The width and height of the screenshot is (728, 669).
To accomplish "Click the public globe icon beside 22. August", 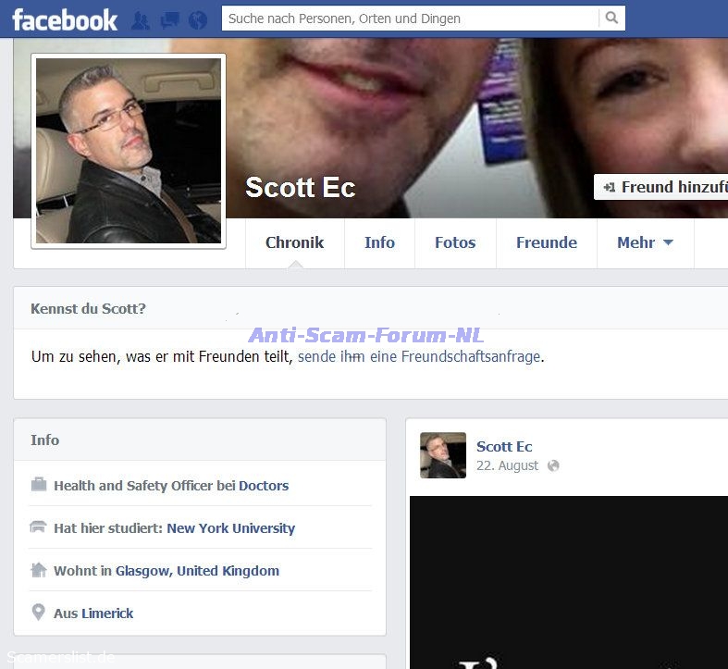I will point(553,465).
